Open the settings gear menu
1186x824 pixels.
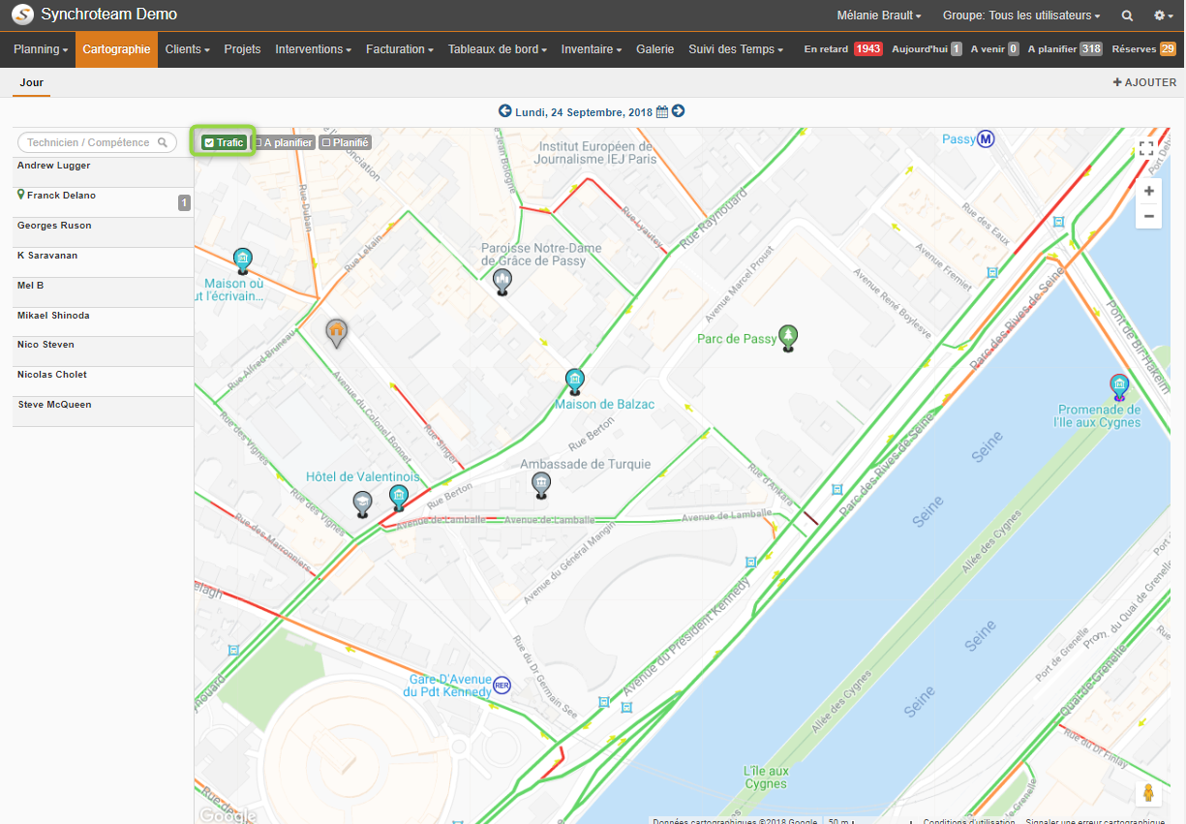(1164, 15)
